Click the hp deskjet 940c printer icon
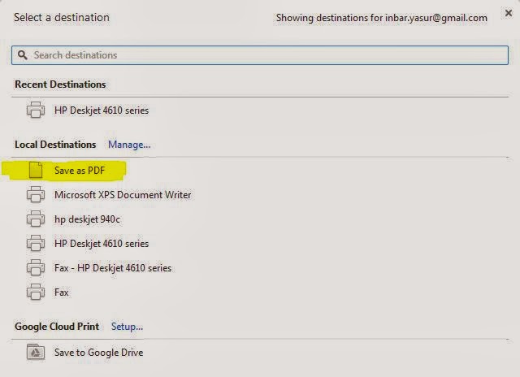The width and height of the screenshot is (520, 377). (x=36, y=219)
